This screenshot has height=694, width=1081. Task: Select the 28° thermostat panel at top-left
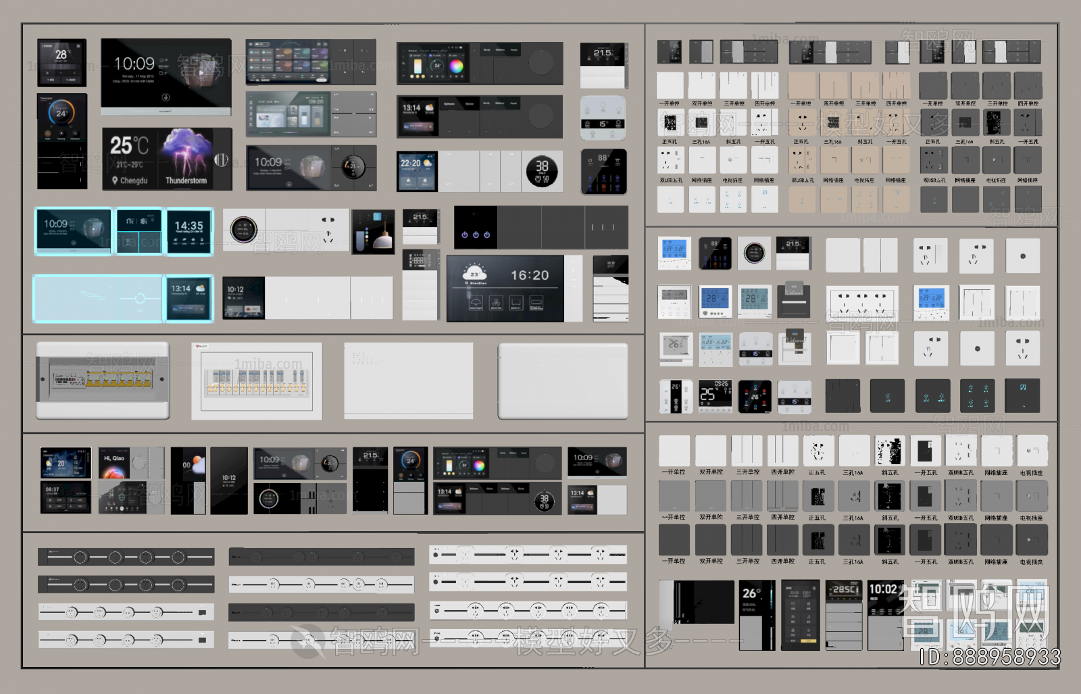click(61, 62)
